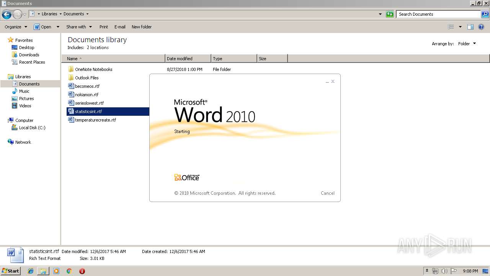
Task: Click the Change your view icon
Action: pyautogui.click(x=451, y=27)
